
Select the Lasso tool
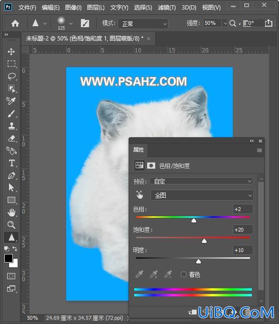[x=11, y=76]
